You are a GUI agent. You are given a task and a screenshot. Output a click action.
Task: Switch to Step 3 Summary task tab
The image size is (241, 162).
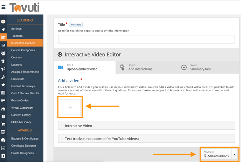point(200,67)
